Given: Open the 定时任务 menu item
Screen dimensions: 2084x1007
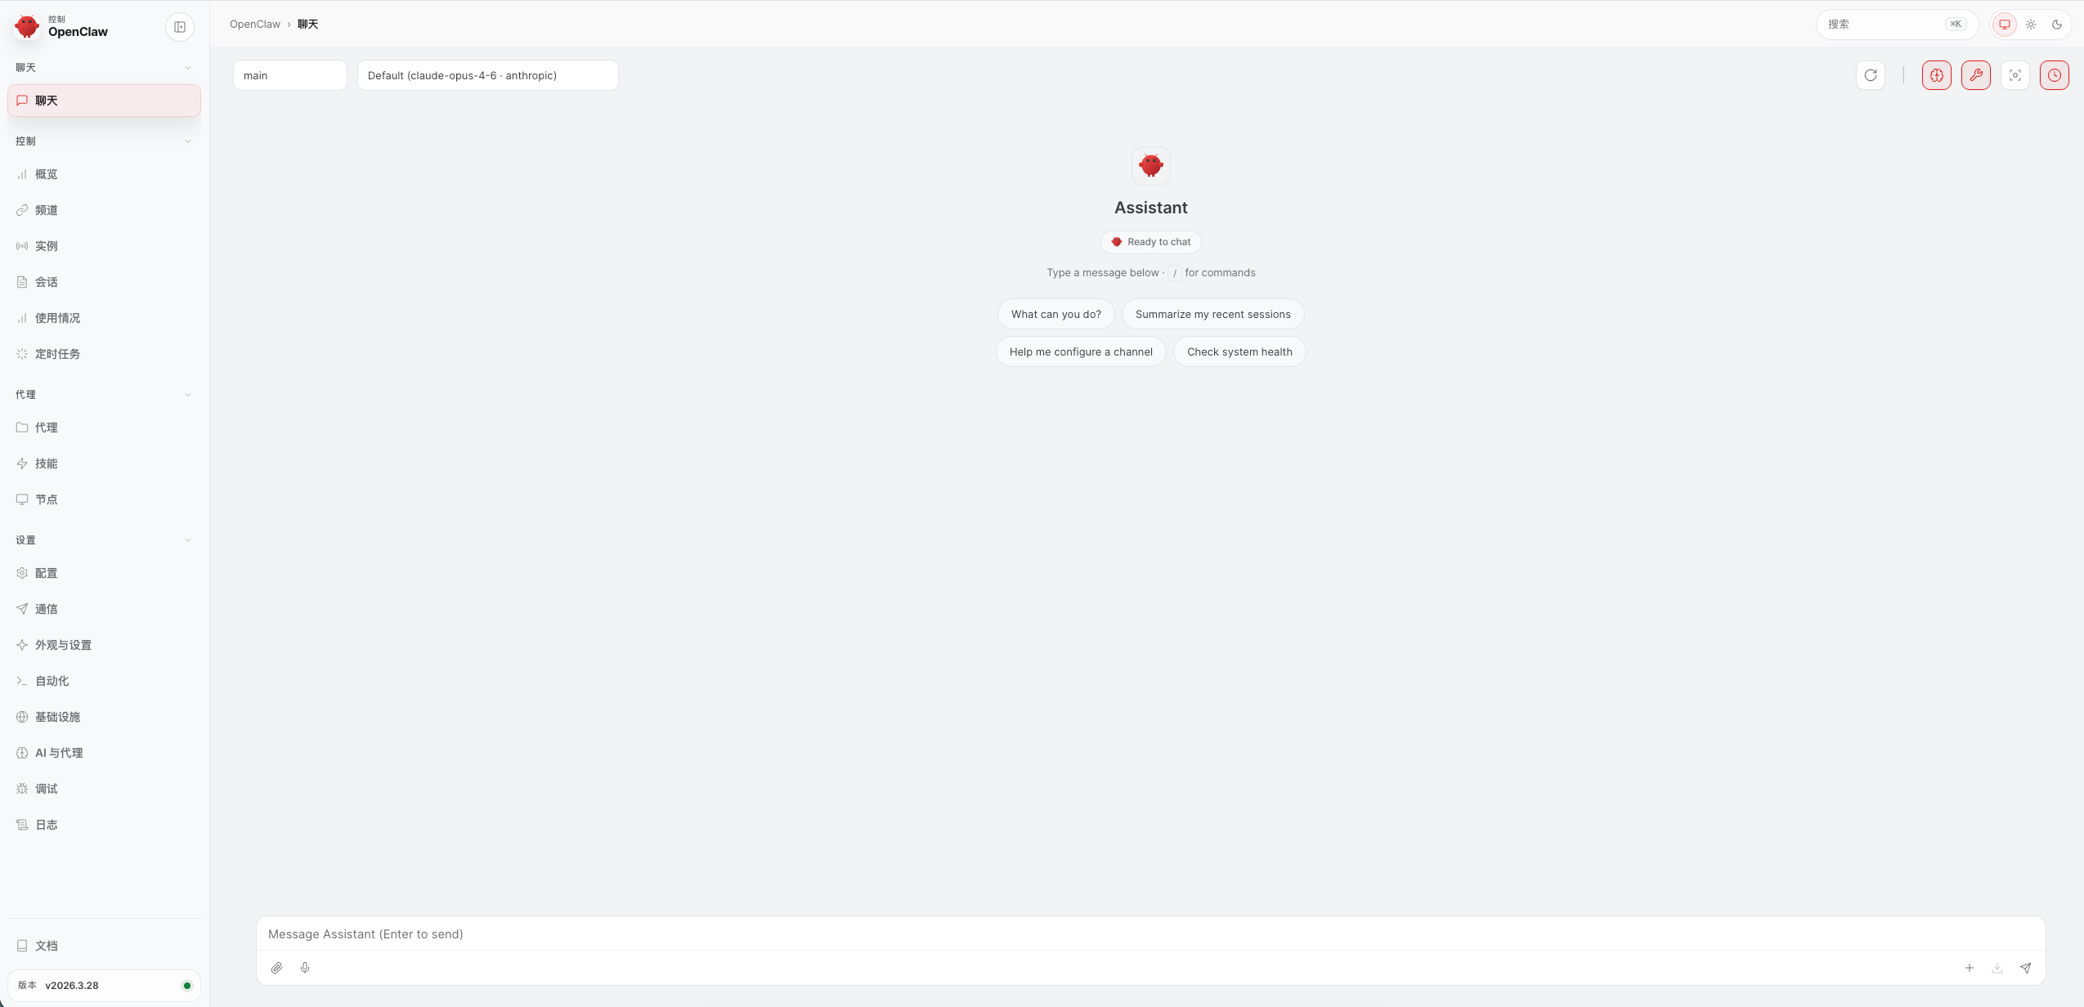Looking at the screenshot, I should coord(57,354).
